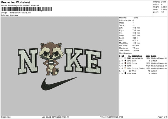
Task: Click the Natural White color swatch
Action: (x=125, y=58)
